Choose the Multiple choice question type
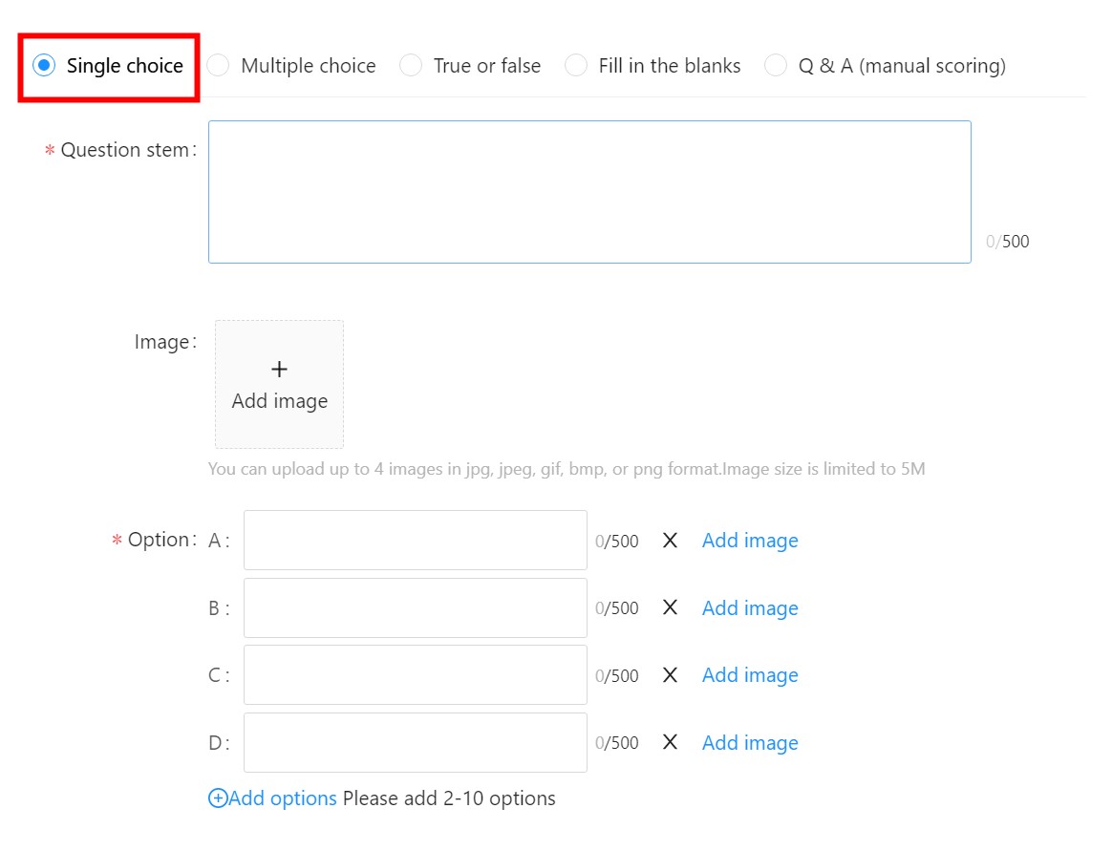Screen dimensions: 1112x851 [x=219, y=66]
